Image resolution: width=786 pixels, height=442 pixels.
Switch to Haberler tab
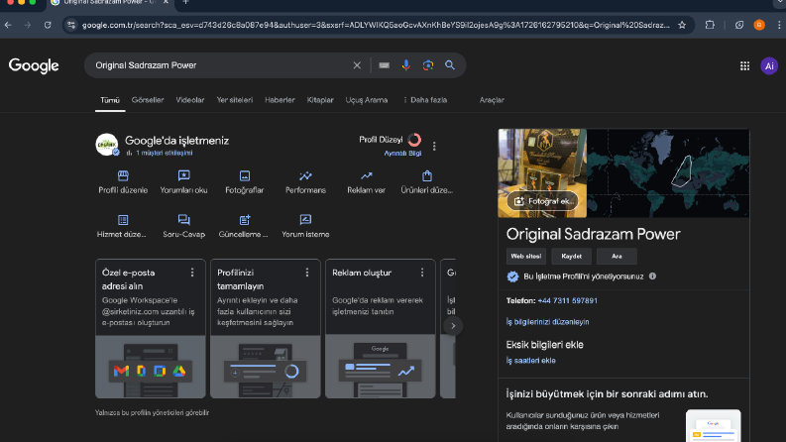click(x=280, y=100)
